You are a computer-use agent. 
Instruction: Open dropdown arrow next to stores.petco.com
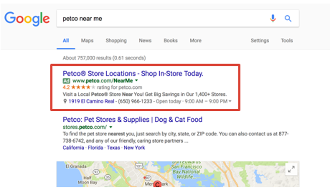pos(110,127)
